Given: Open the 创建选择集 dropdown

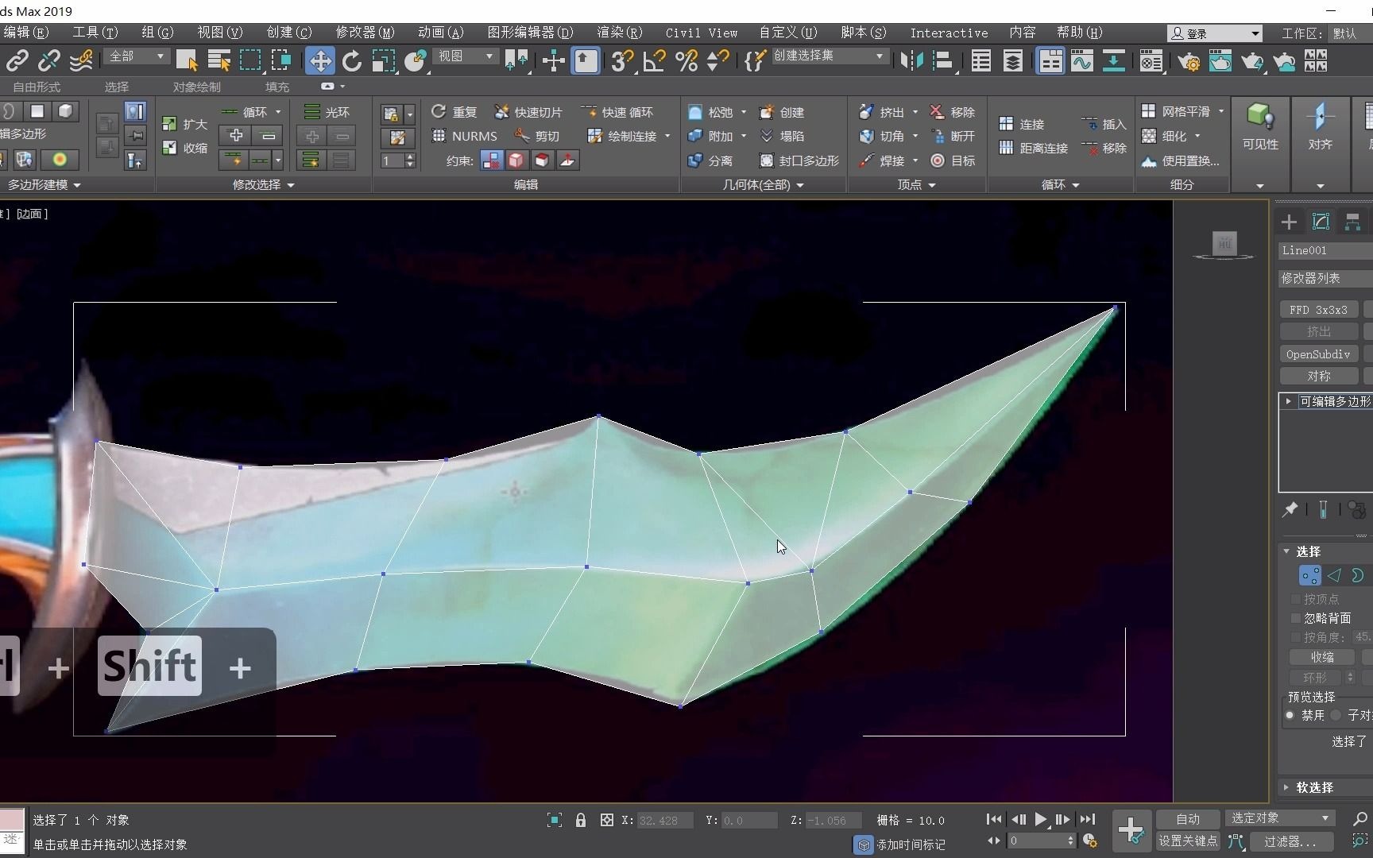Looking at the screenshot, I should pos(829,56).
